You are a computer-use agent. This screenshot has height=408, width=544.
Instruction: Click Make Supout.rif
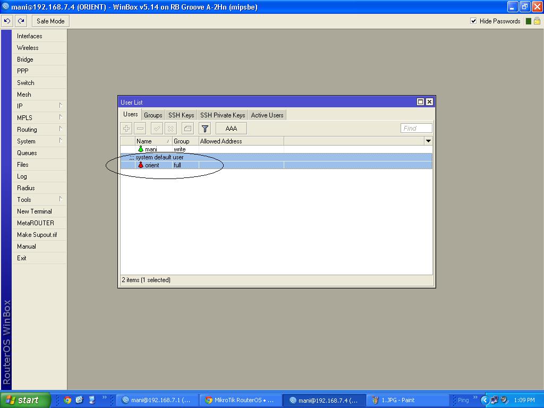point(39,235)
